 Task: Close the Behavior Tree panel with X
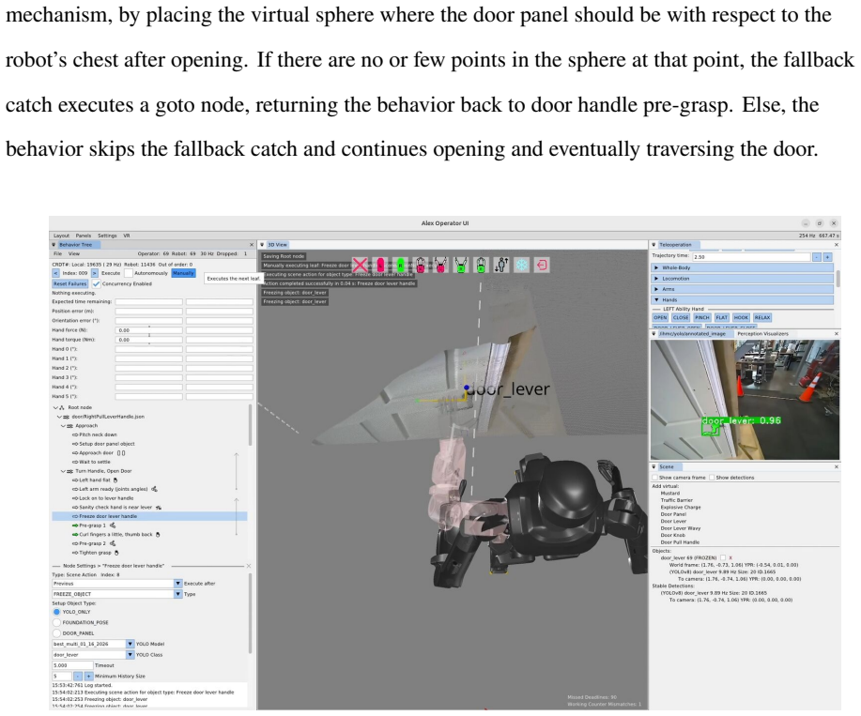(252, 245)
